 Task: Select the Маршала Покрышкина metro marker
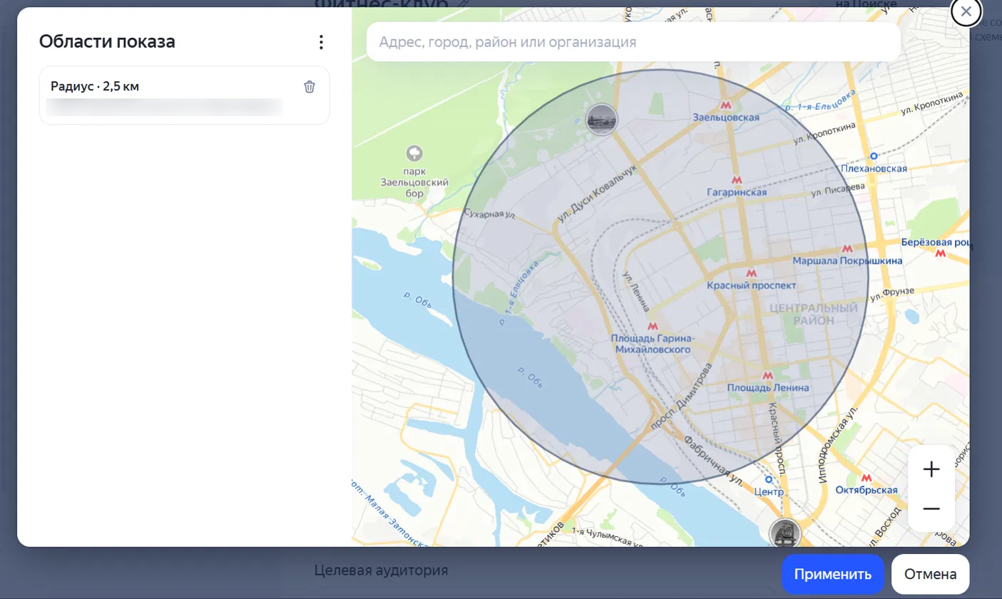pos(847,249)
